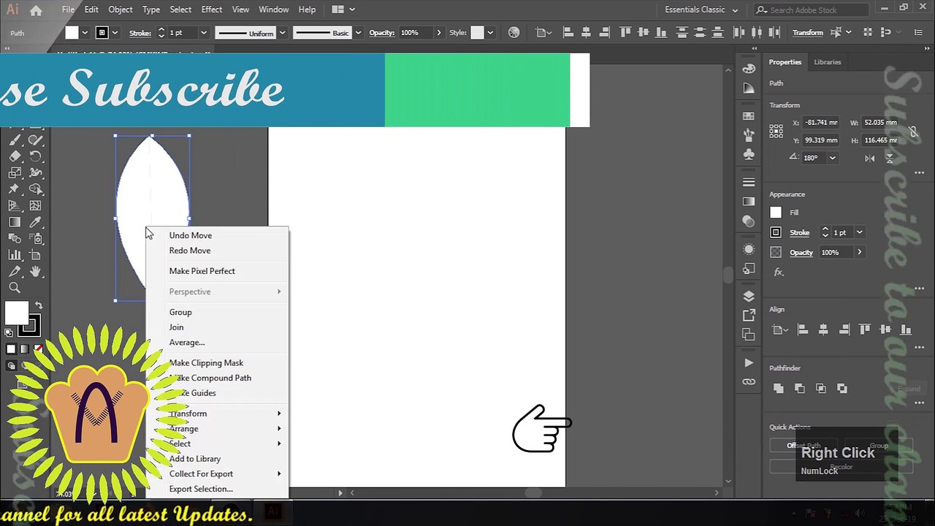Viewport: 935px width, 526px height.
Task: Select the Zoom tool magnifier in Tools panel
Action: click(15, 288)
